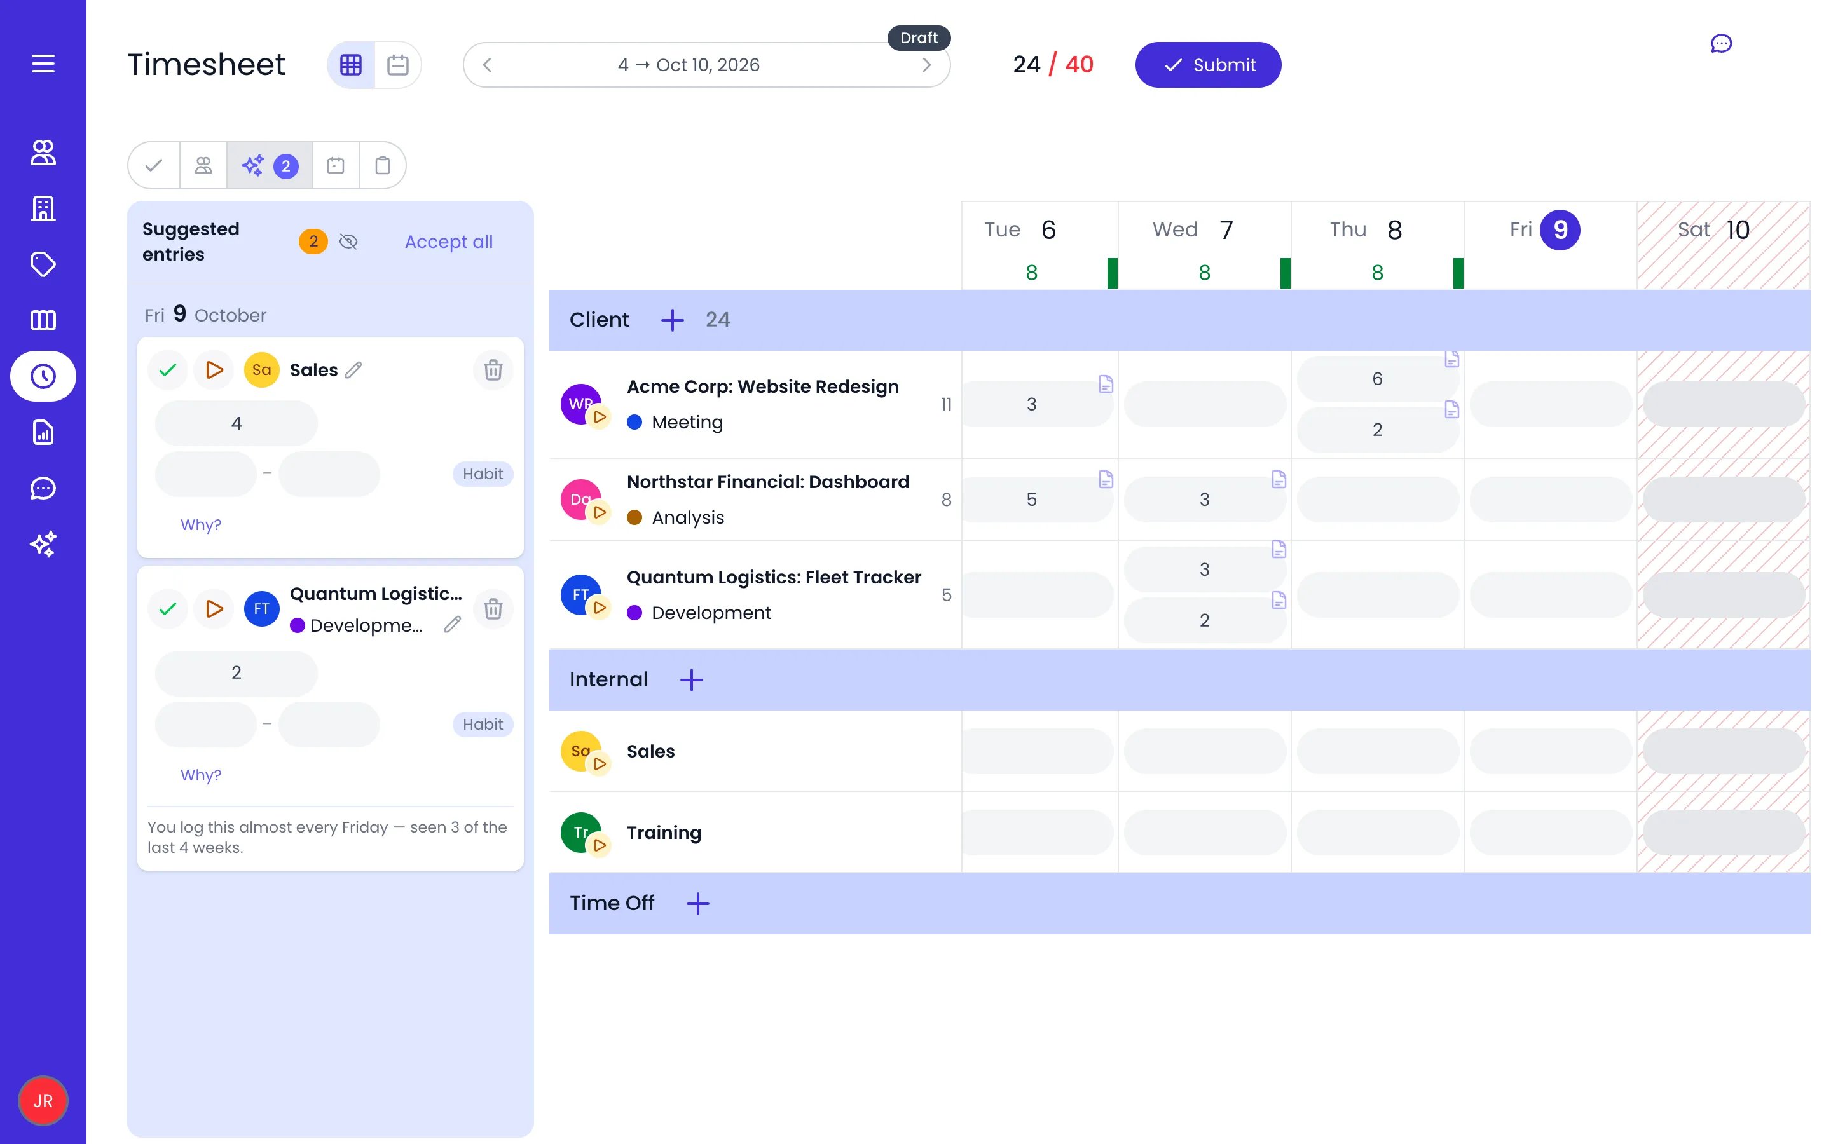
Task: Add a row to Time Off section
Action: 697,903
